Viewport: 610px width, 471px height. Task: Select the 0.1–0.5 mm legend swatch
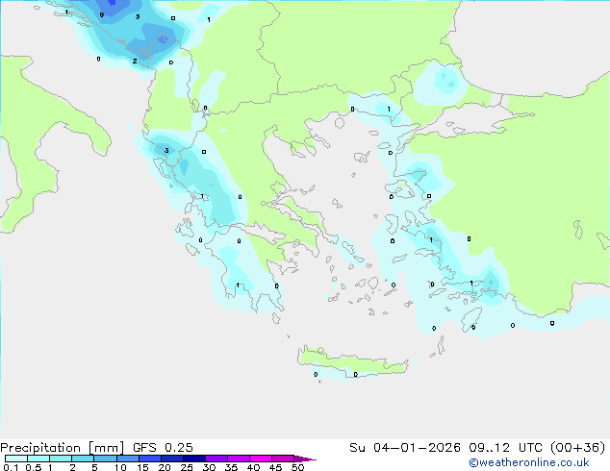(16, 459)
